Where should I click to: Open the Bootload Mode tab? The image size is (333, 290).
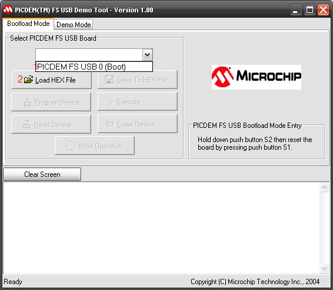(28, 24)
